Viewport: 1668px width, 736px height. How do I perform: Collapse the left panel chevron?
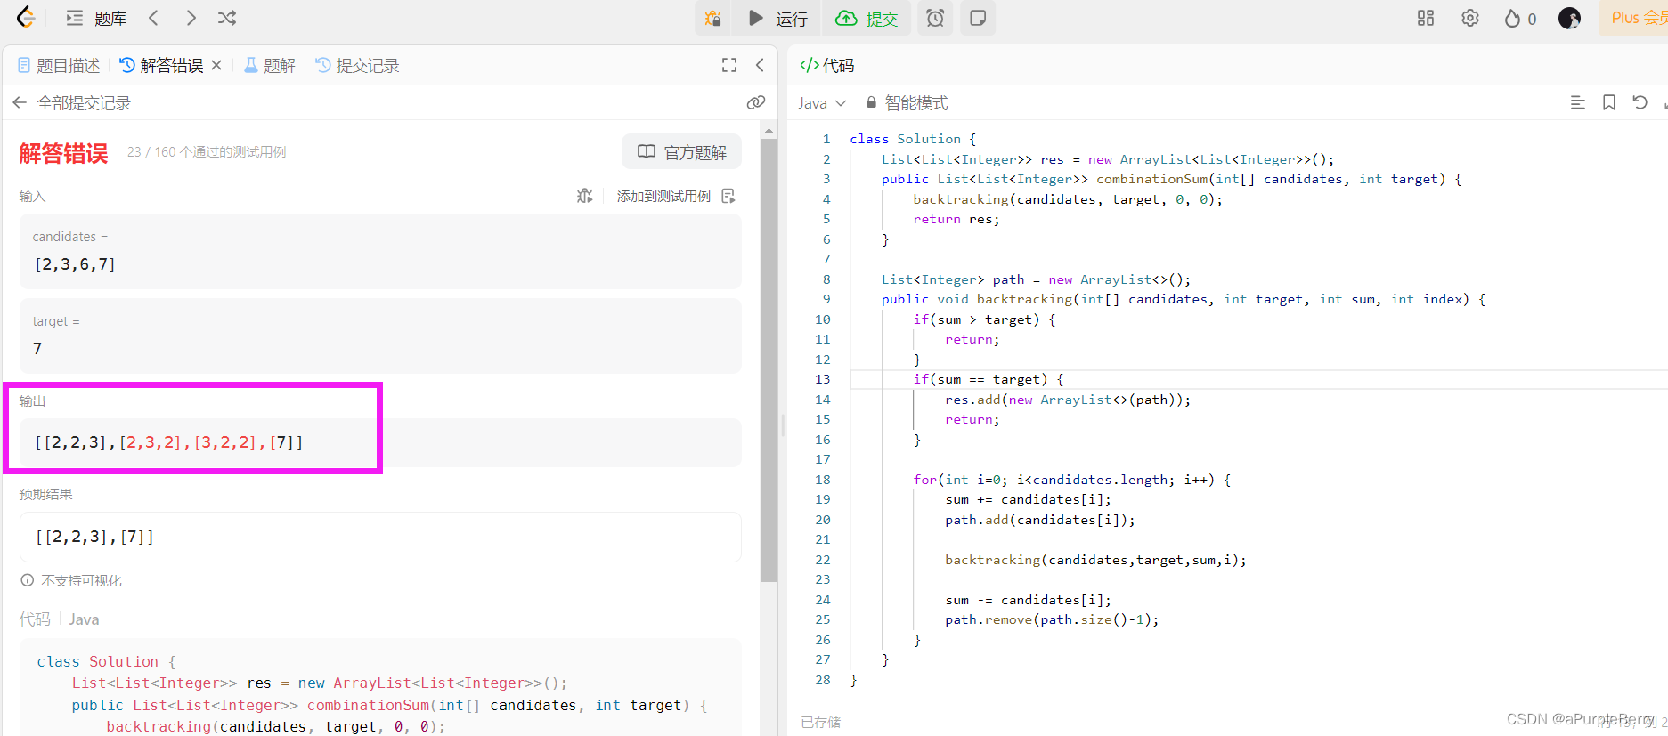click(760, 65)
